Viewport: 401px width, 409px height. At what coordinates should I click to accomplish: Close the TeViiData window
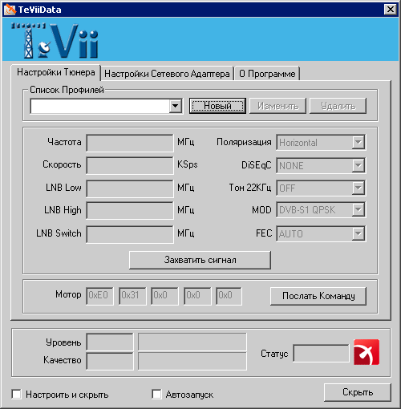(x=391, y=10)
